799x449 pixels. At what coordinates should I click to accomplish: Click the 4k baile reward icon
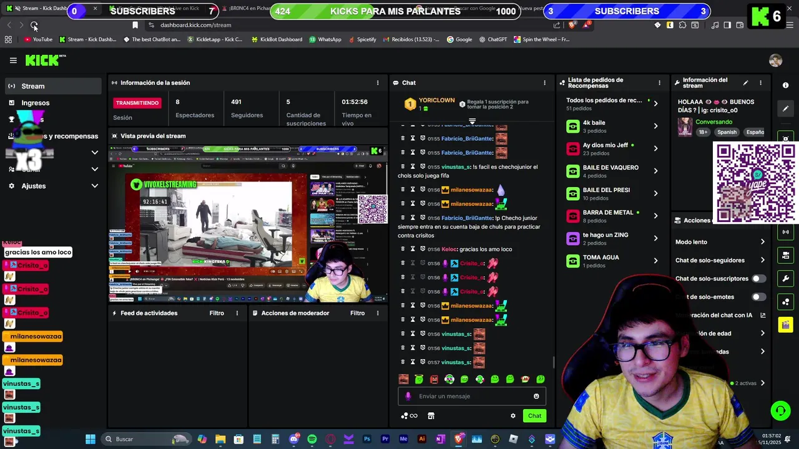click(x=573, y=127)
